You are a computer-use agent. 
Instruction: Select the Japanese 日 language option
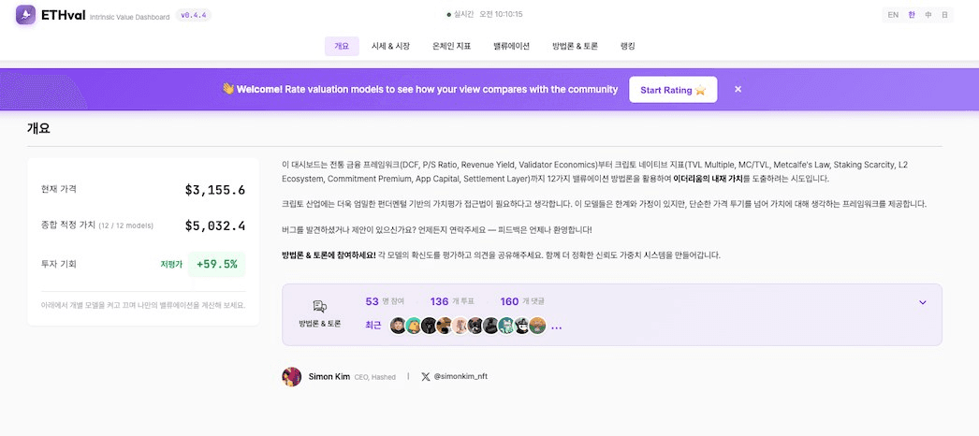[x=944, y=15]
